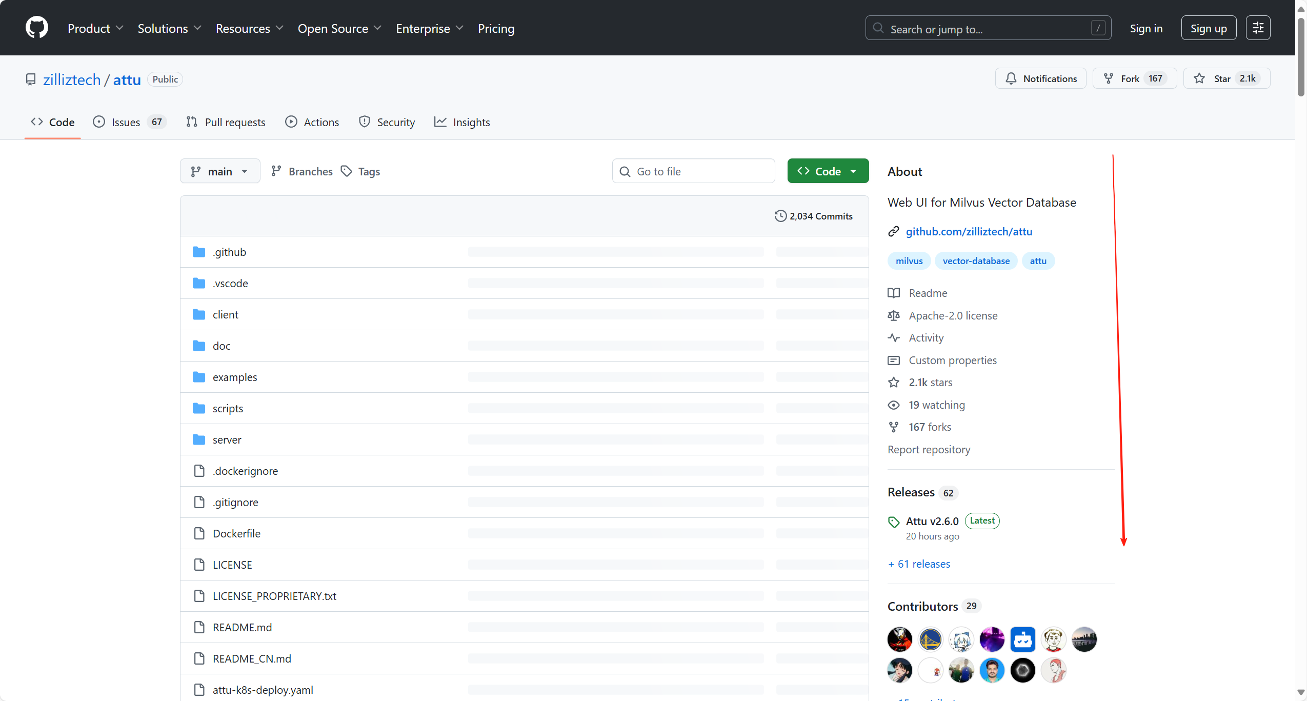Image resolution: width=1307 pixels, height=701 pixels.
Task: View all Branches
Action: tap(302, 171)
